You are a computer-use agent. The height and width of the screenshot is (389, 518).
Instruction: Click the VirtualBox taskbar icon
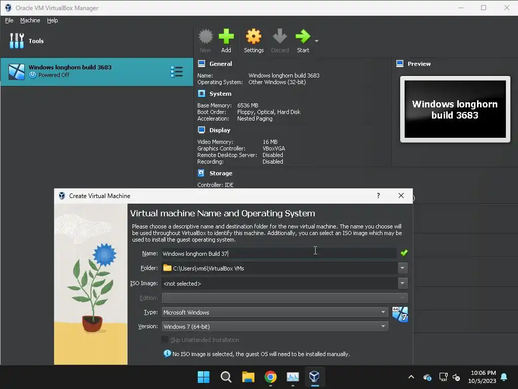point(315,377)
